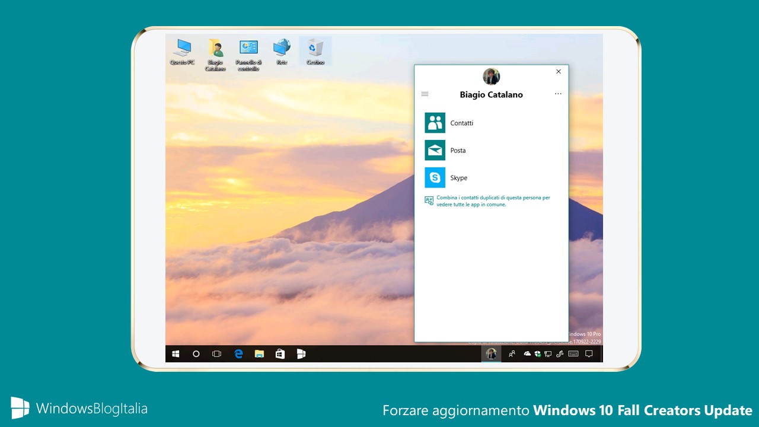Image resolution: width=759 pixels, height=427 pixels.
Task: Click the combine contacts icon beside the link
Action: (429, 200)
